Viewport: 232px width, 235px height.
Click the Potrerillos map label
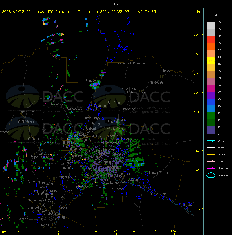(47, 154)
